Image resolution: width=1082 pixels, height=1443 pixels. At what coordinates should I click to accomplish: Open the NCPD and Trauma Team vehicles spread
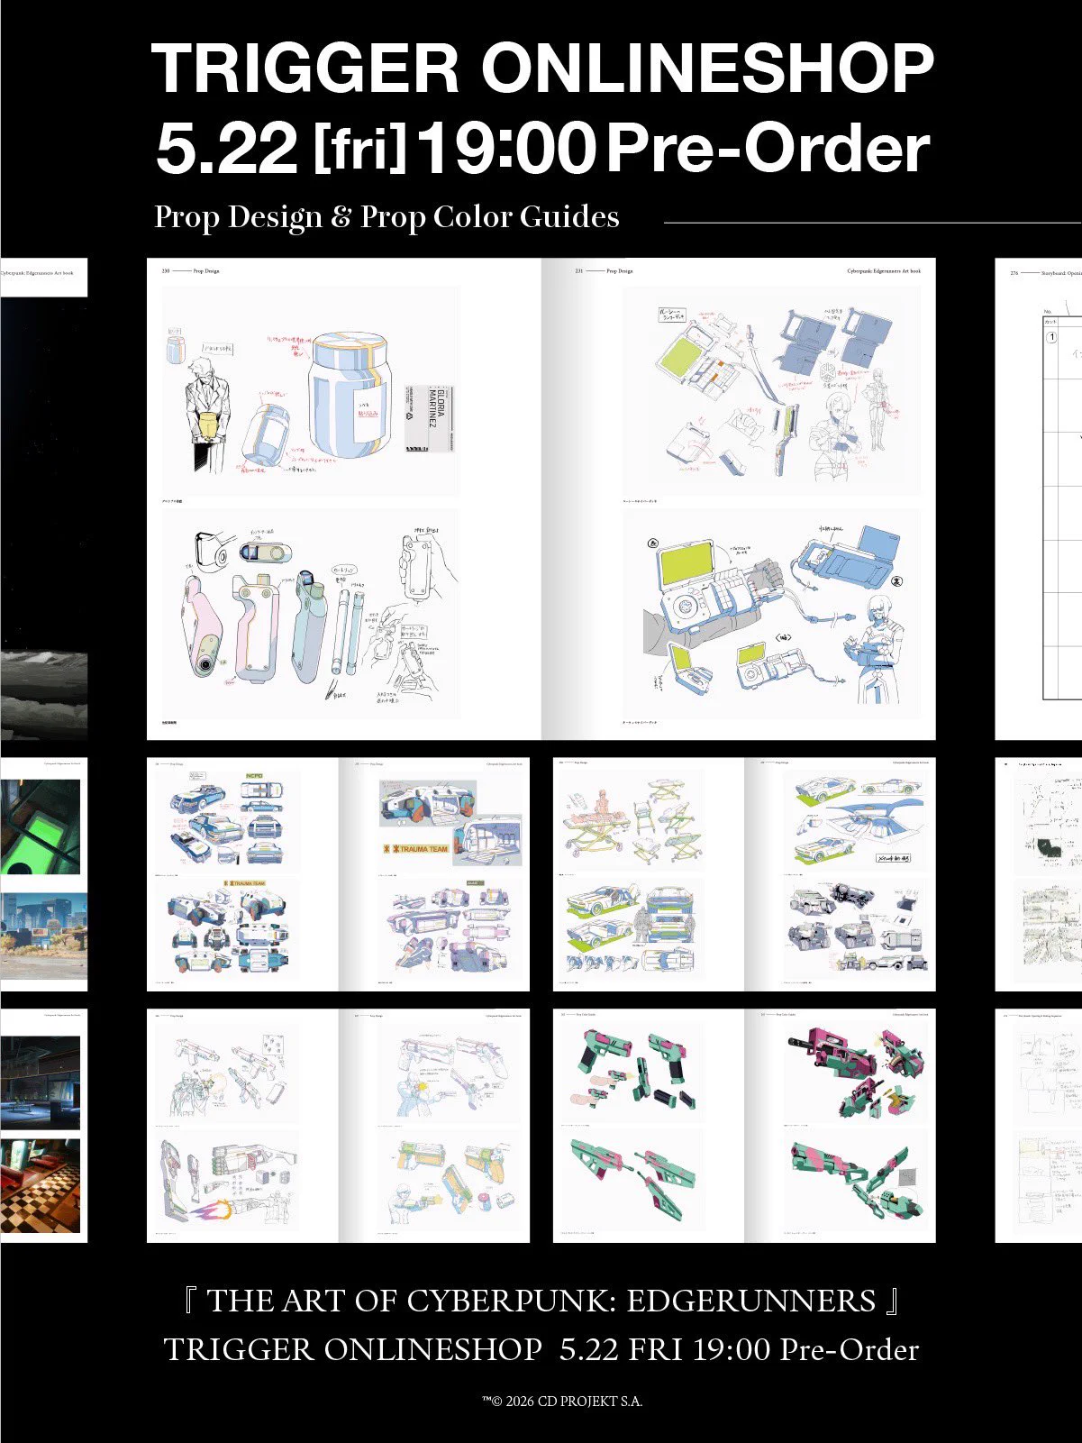(338, 874)
